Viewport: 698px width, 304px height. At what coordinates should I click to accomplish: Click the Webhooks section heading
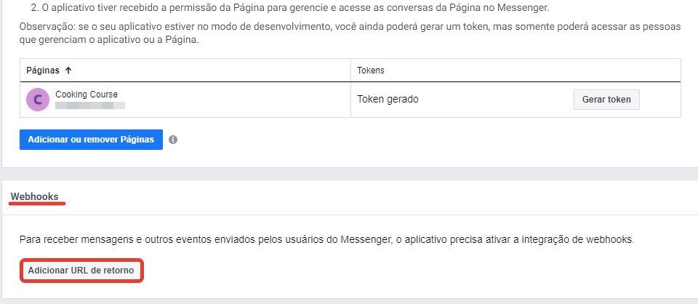35,196
